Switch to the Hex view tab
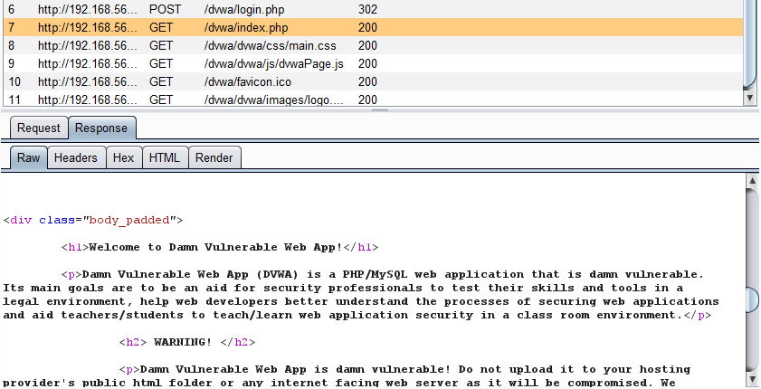This screenshot has width=761, height=389. tap(123, 157)
